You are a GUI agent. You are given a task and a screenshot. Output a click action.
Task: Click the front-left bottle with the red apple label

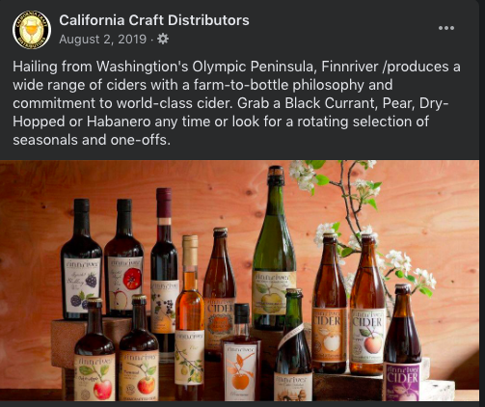click(94, 349)
